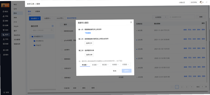Click the 选择分类 button
The height and width of the screenshot is (95, 210).
pyautogui.click(x=89, y=55)
